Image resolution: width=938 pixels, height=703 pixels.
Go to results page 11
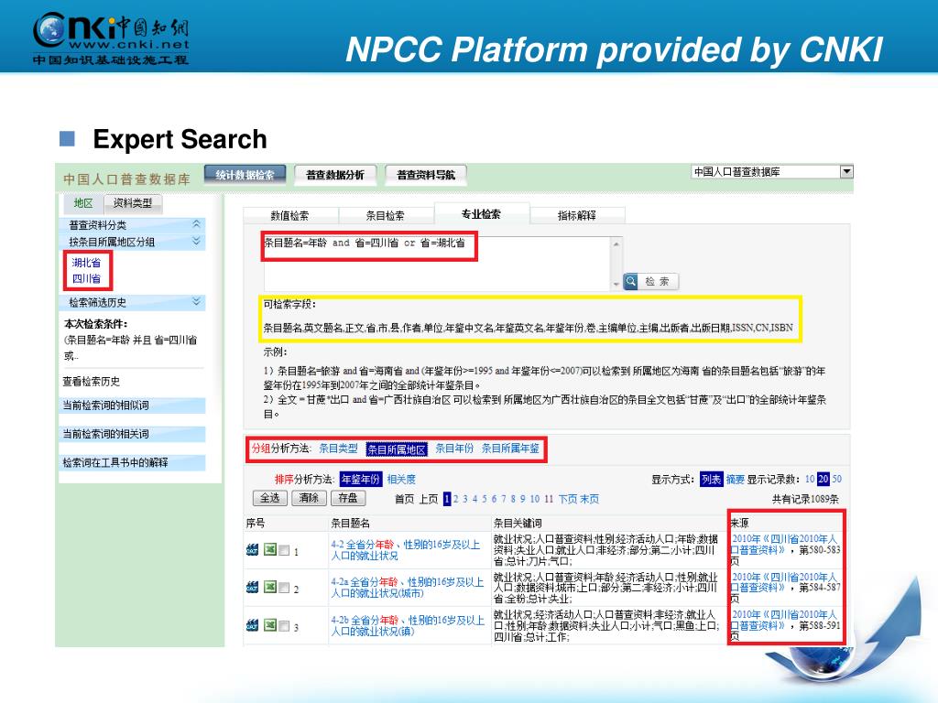(x=549, y=499)
